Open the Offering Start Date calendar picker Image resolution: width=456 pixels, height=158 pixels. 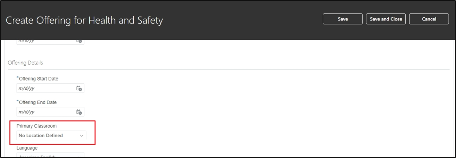[79, 88]
